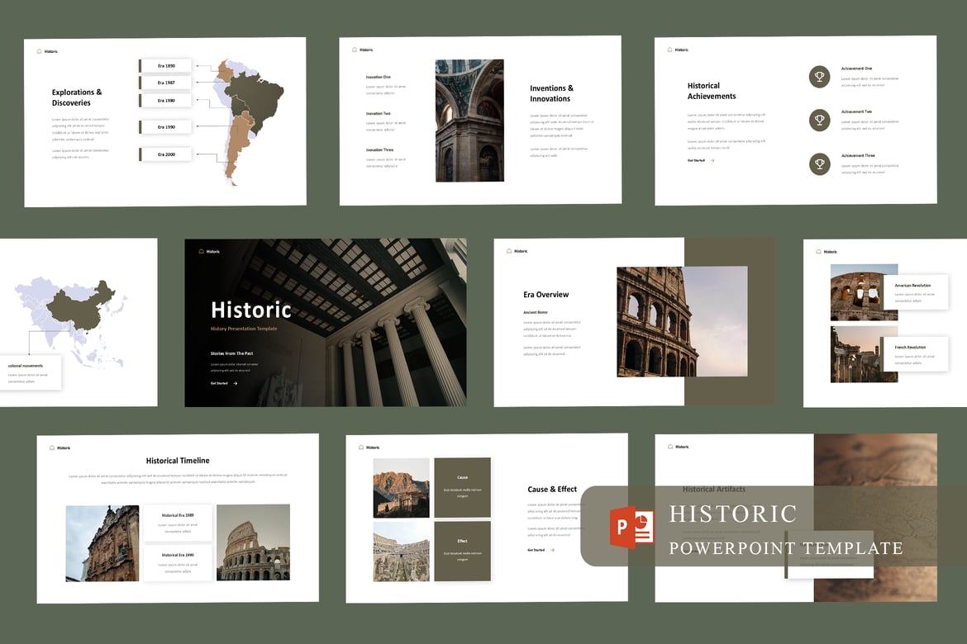
Task: Click the Era Overview heading
Action: coord(545,295)
